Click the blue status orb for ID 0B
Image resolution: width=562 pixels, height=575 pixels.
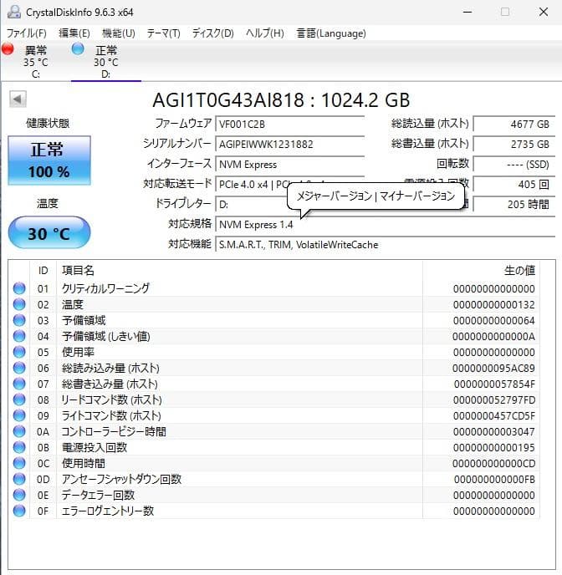[x=19, y=447]
